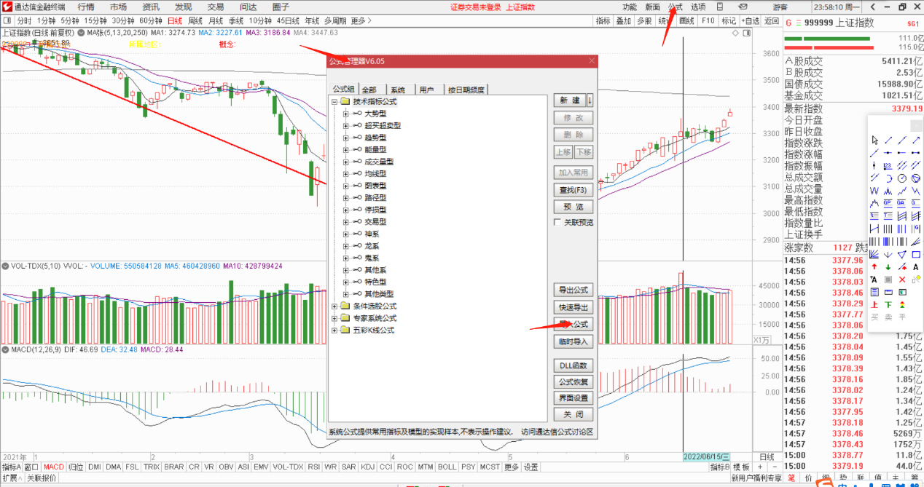Click the green 下 marker icon

[888, 304]
